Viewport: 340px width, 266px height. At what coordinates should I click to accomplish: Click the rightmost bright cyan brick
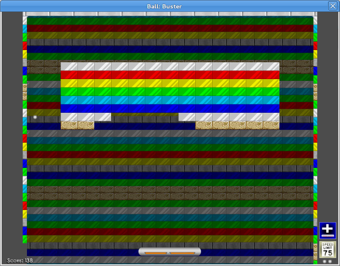(271, 100)
